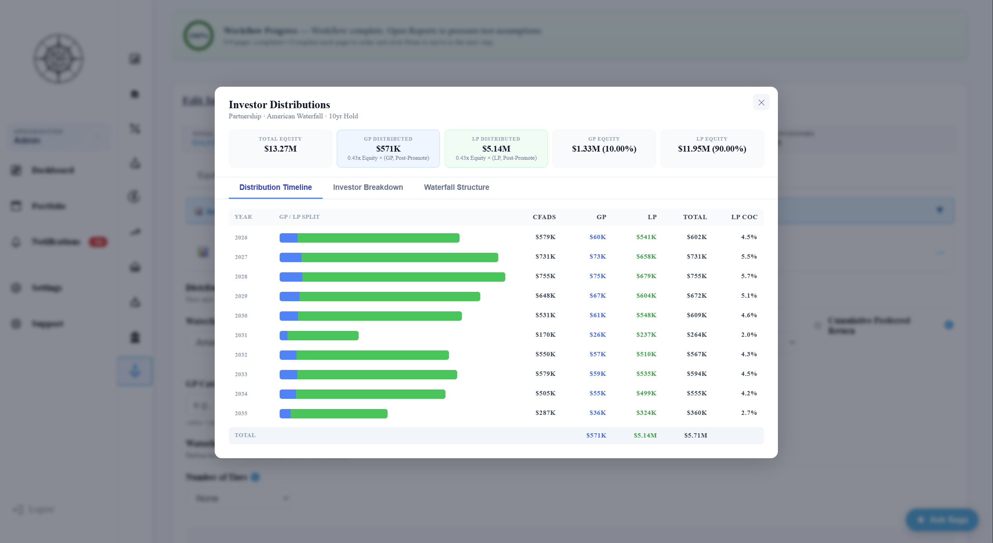Image resolution: width=993 pixels, height=543 pixels.
Task: Click the 2030 LP COC value 4.6%
Action: click(x=749, y=315)
